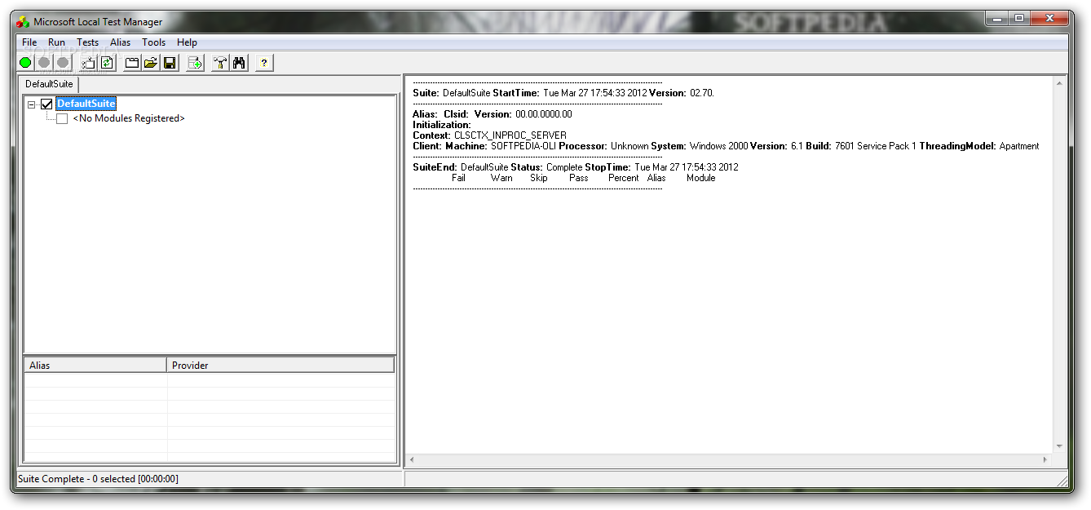
Task: Open the Help menu
Action: [x=187, y=42]
